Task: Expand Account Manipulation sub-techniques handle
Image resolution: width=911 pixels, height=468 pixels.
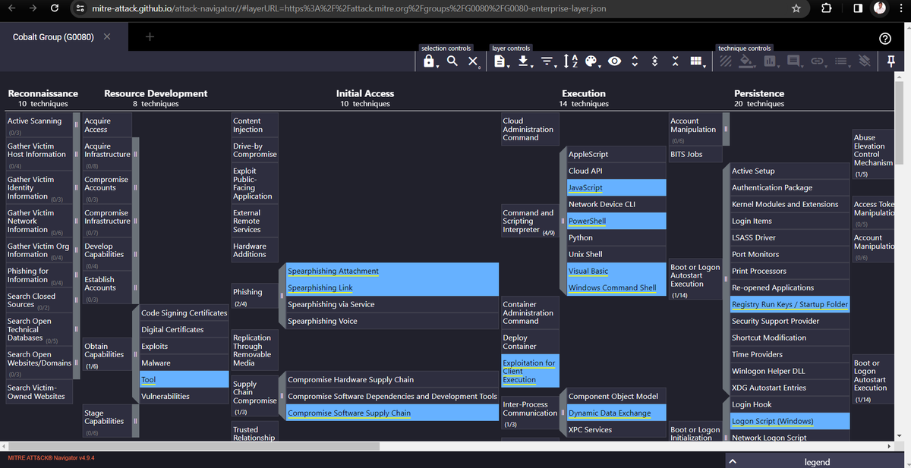Action: tap(727, 129)
